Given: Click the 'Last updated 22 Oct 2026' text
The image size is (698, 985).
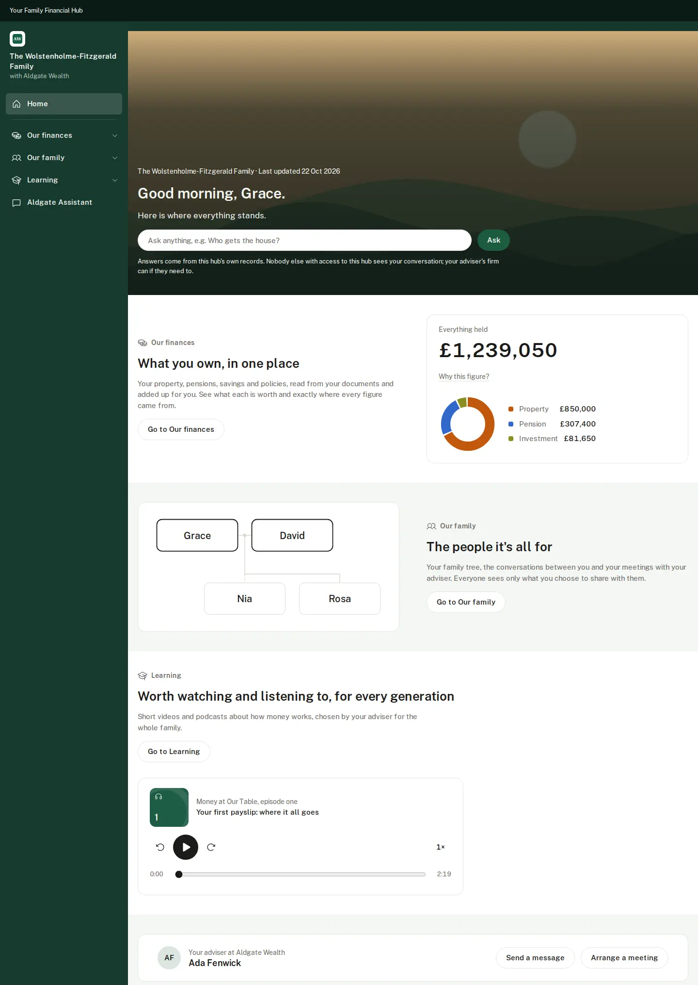Looking at the screenshot, I should click(x=299, y=171).
